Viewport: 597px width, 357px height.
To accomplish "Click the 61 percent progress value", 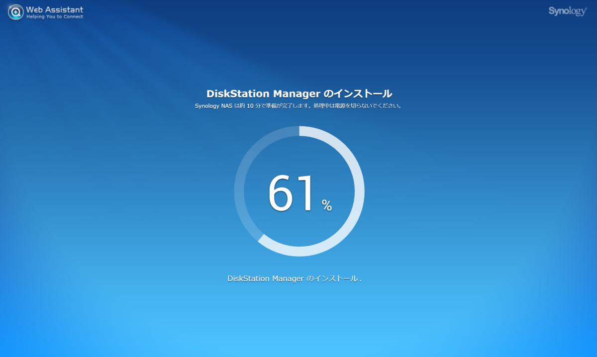I will (x=300, y=194).
